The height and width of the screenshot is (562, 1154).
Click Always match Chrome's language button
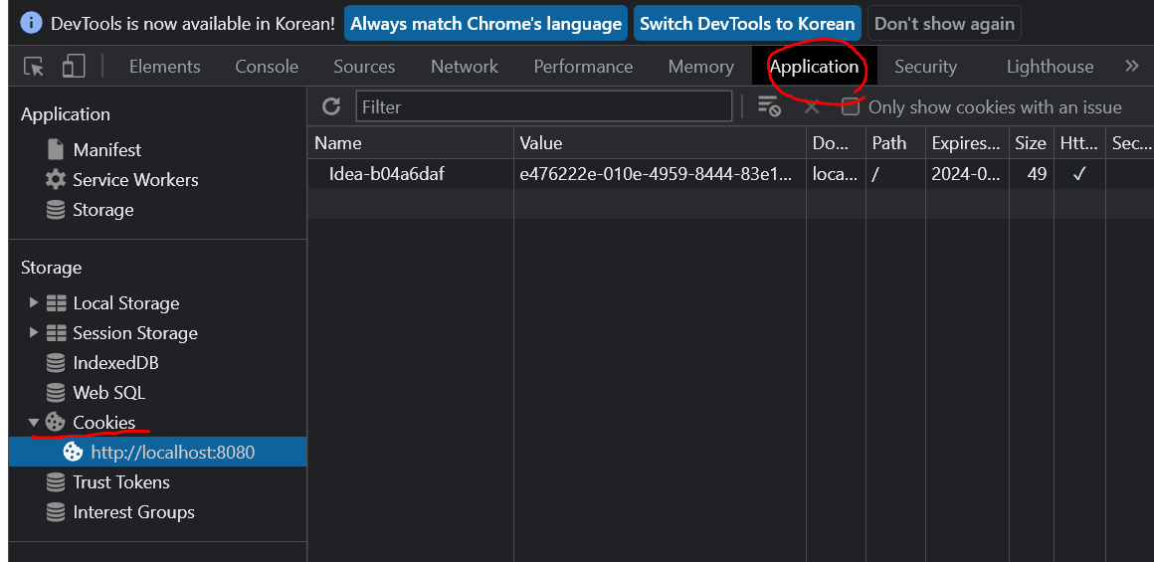coord(485,24)
